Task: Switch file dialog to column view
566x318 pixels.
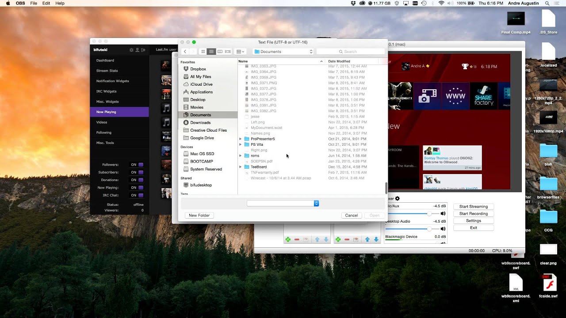Action: click(220, 52)
